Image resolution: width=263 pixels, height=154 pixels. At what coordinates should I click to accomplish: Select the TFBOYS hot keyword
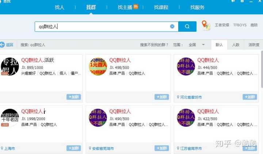(240, 25)
